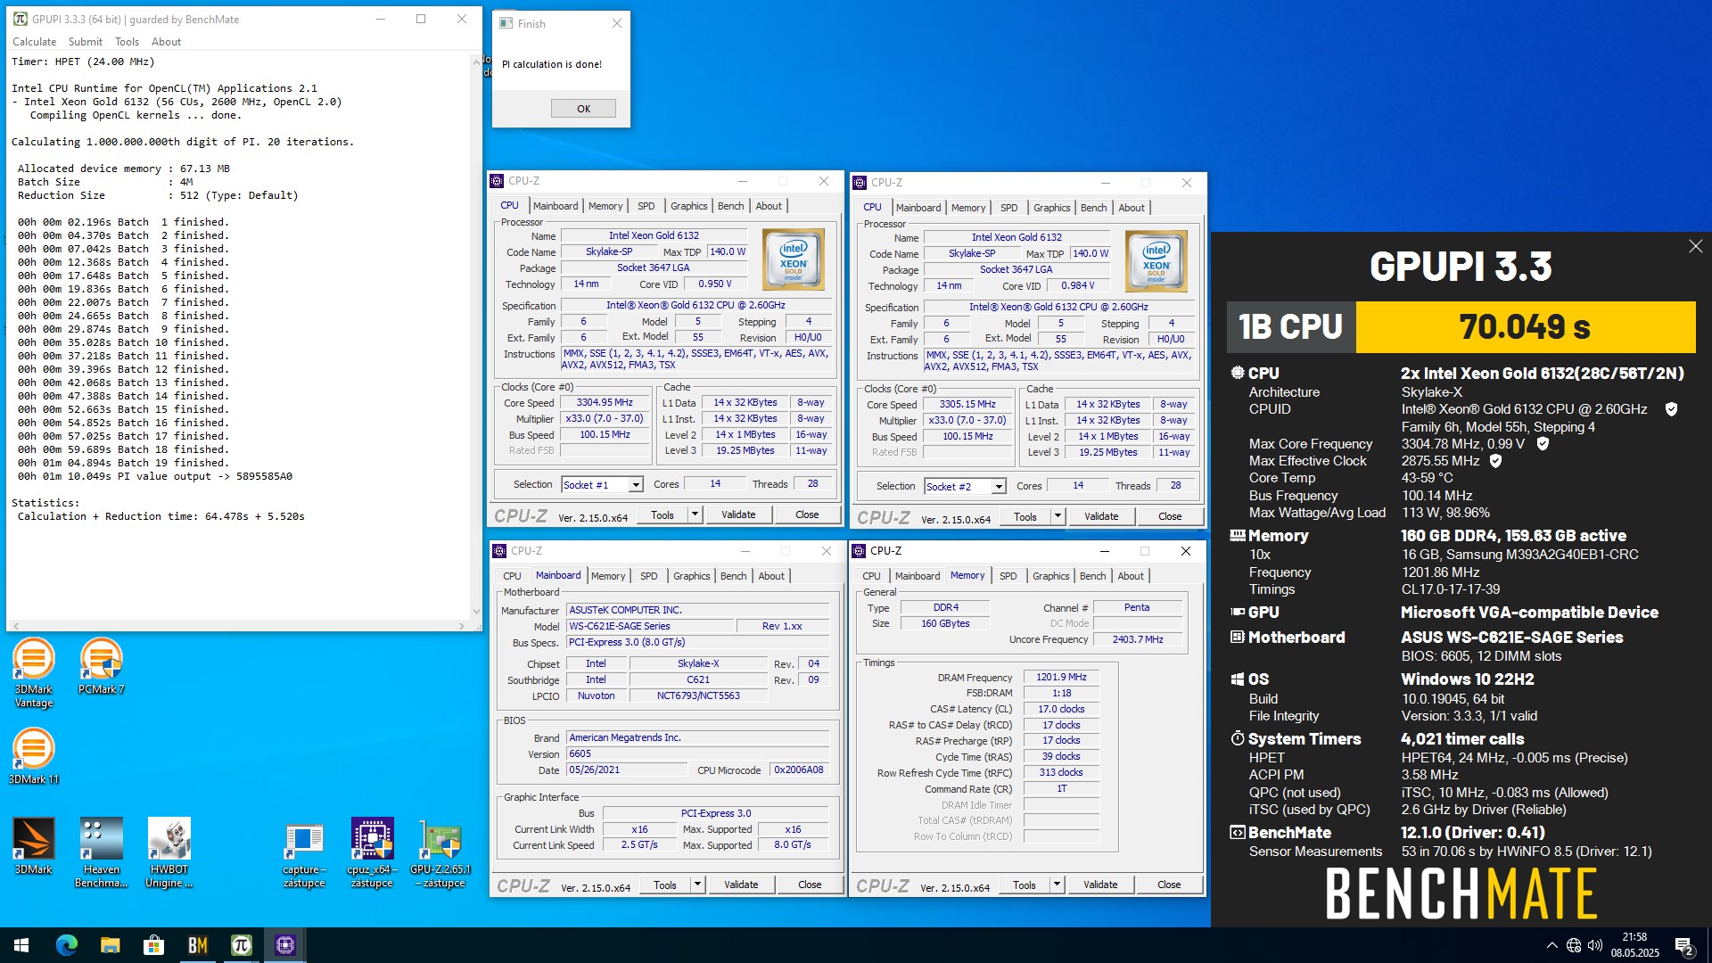Click the Max Effective Clock verified shield
Image resolution: width=1712 pixels, height=963 pixels.
(x=1495, y=461)
